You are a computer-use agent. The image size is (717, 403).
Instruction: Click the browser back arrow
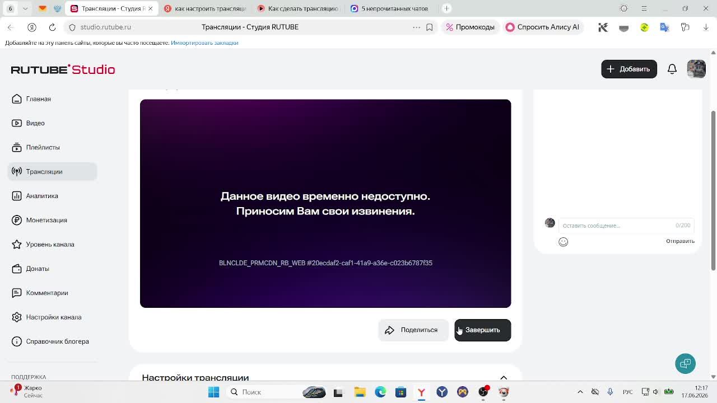(11, 27)
